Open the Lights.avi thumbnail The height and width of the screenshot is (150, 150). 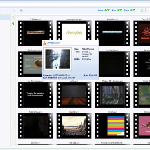[x=74, y=95]
